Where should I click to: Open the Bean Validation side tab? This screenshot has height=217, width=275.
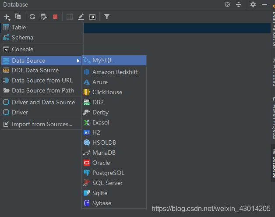273,26
